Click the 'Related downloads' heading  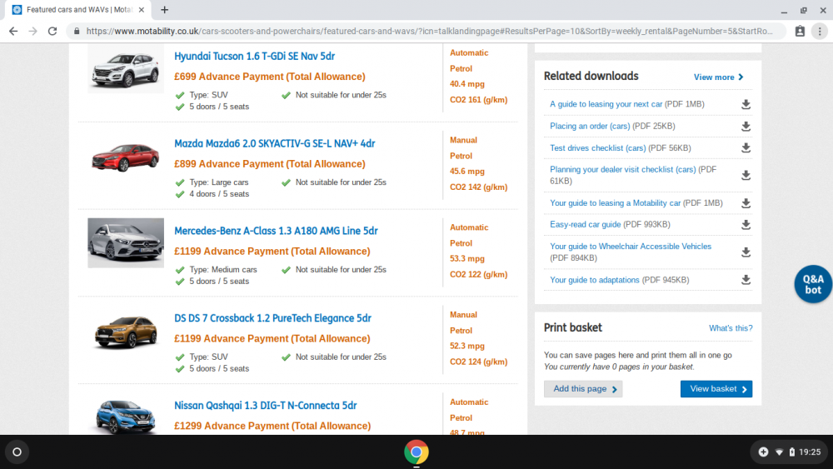click(x=591, y=76)
